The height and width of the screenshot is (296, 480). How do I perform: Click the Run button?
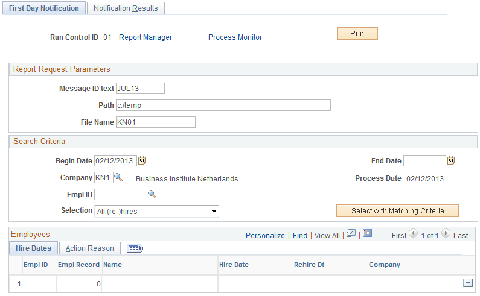pyautogui.click(x=357, y=34)
